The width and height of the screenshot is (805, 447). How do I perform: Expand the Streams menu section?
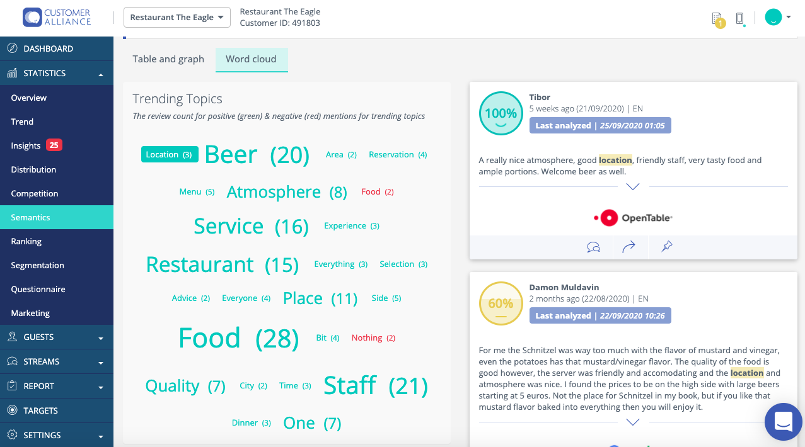pos(101,363)
